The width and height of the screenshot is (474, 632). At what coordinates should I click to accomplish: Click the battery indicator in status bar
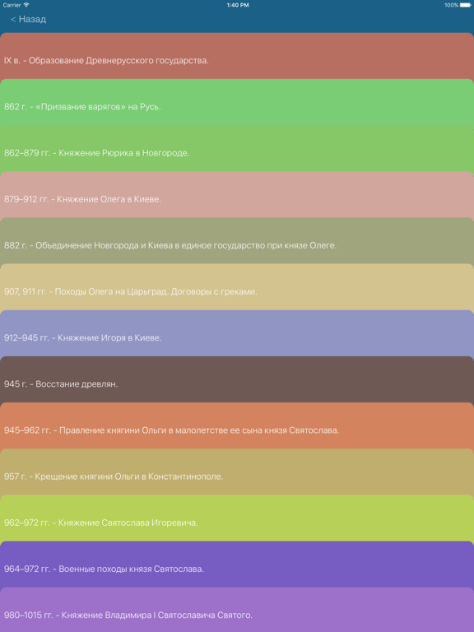(x=465, y=5)
